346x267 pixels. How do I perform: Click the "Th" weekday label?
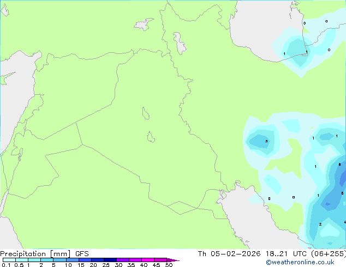point(202,254)
